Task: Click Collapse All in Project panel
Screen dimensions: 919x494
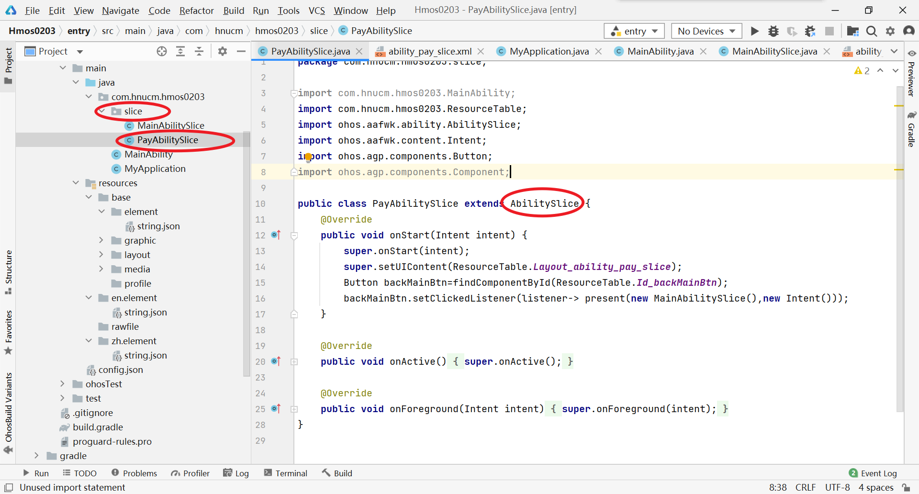Action: click(x=199, y=51)
